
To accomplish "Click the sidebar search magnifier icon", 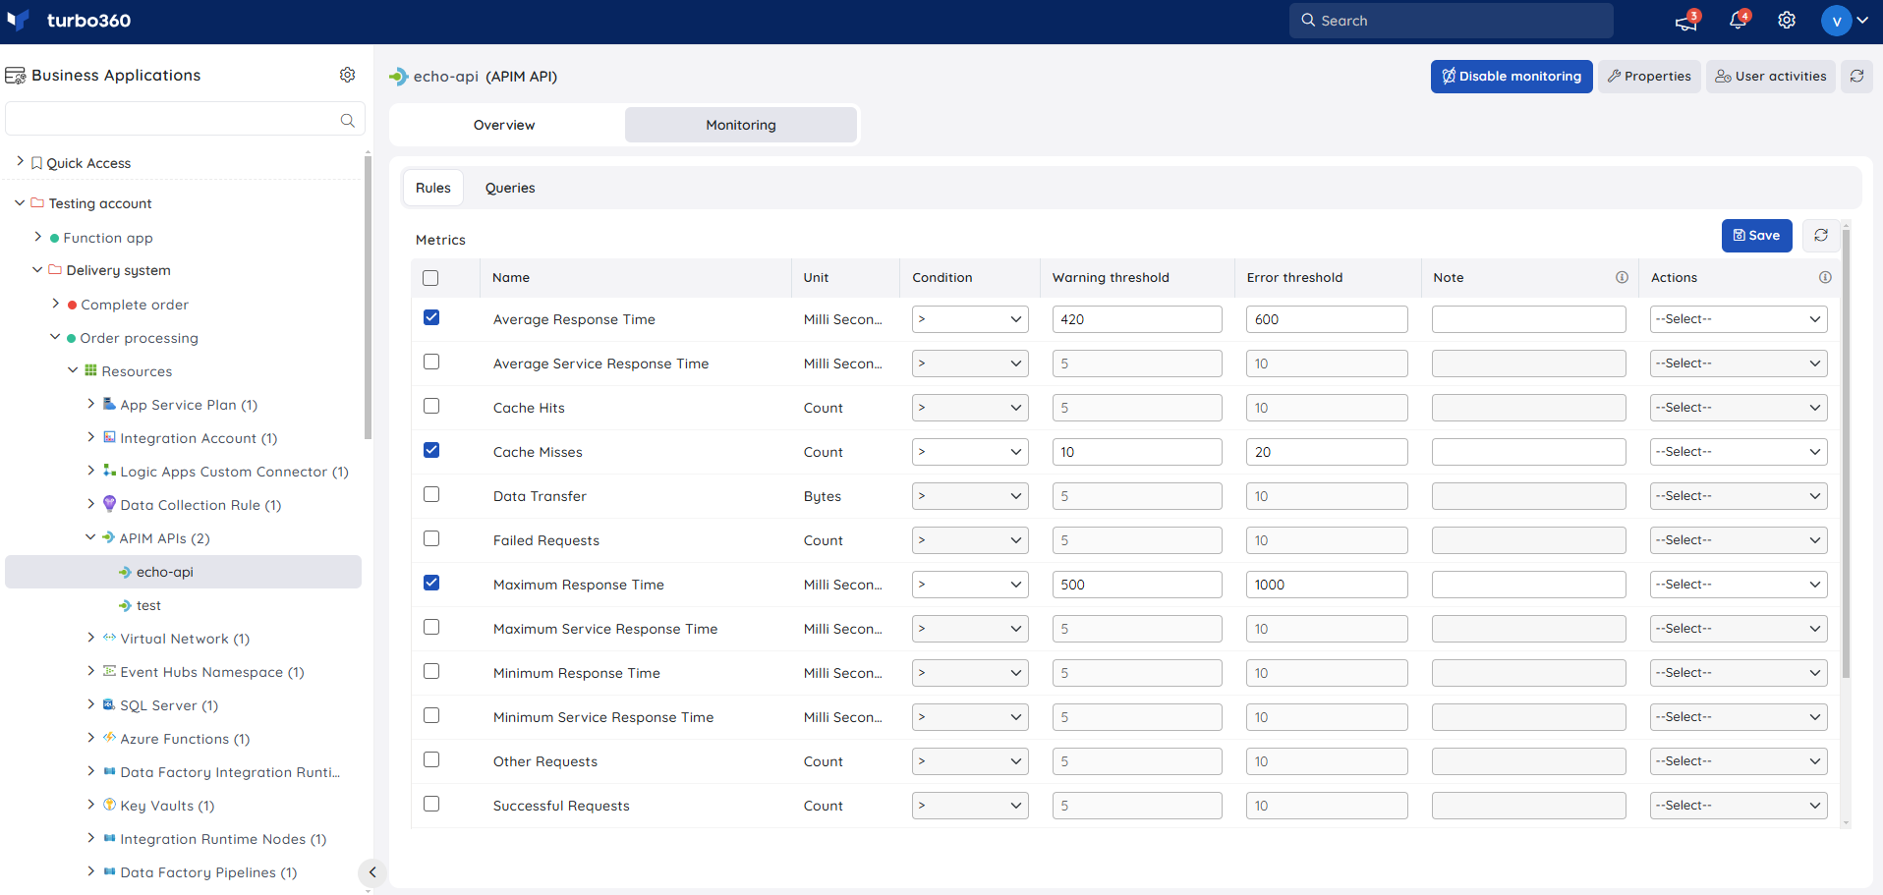I will pyautogui.click(x=347, y=120).
